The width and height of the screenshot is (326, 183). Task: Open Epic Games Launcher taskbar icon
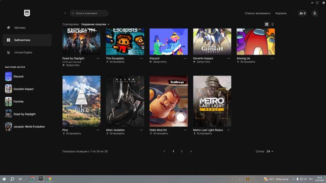click(x=41, y=179)
